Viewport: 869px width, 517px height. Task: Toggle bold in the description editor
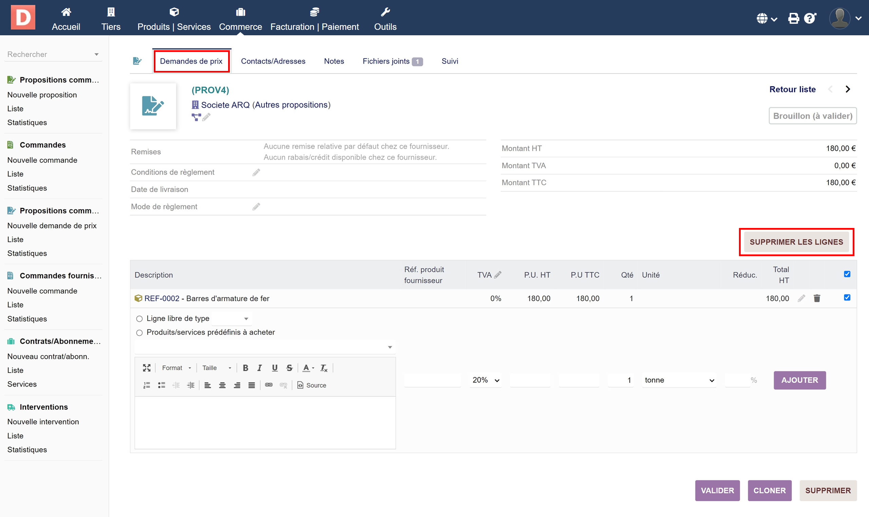[x=245, y=368]
